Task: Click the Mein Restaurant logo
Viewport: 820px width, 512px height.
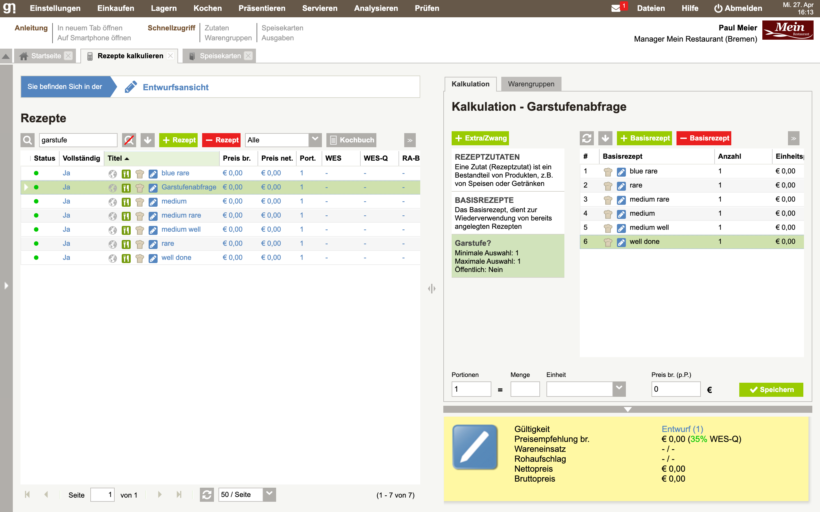Action: [x=787, y=30]
